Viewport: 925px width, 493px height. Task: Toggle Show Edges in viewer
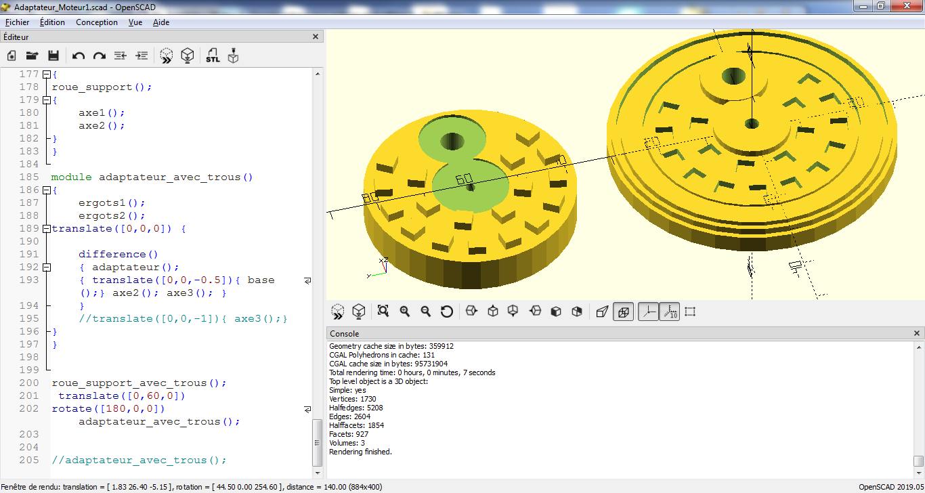point(690,312)
